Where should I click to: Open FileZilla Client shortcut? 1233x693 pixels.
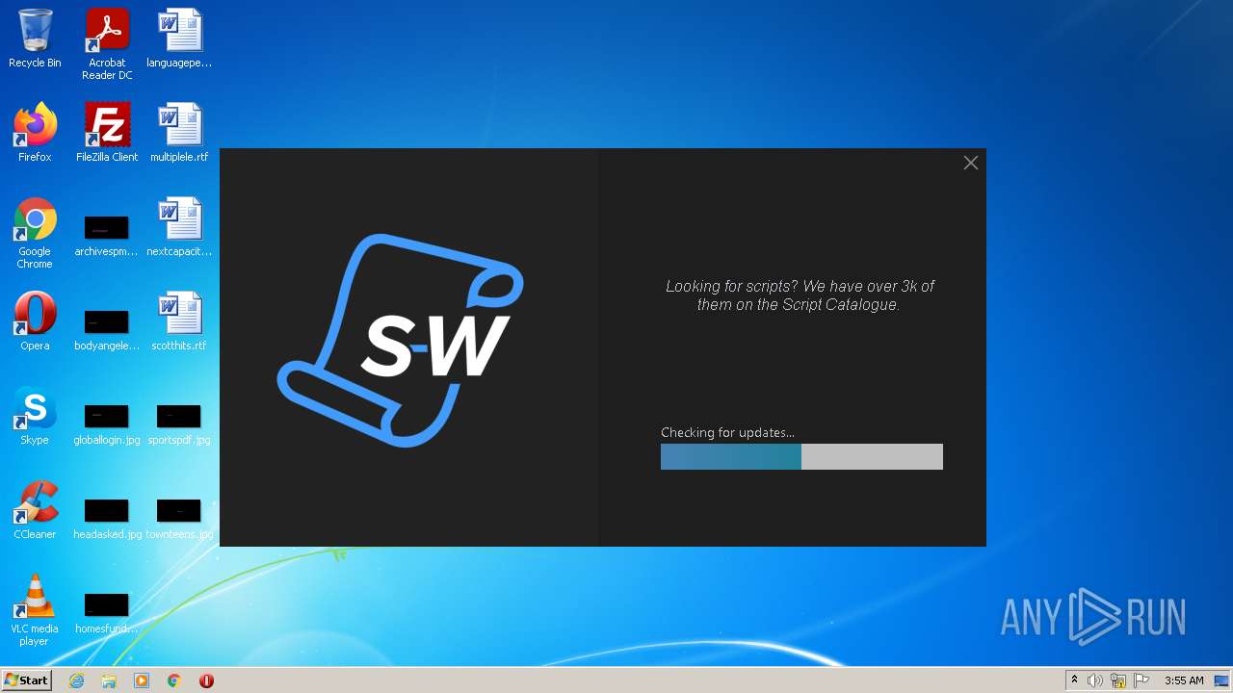click(x=107, y=133)
